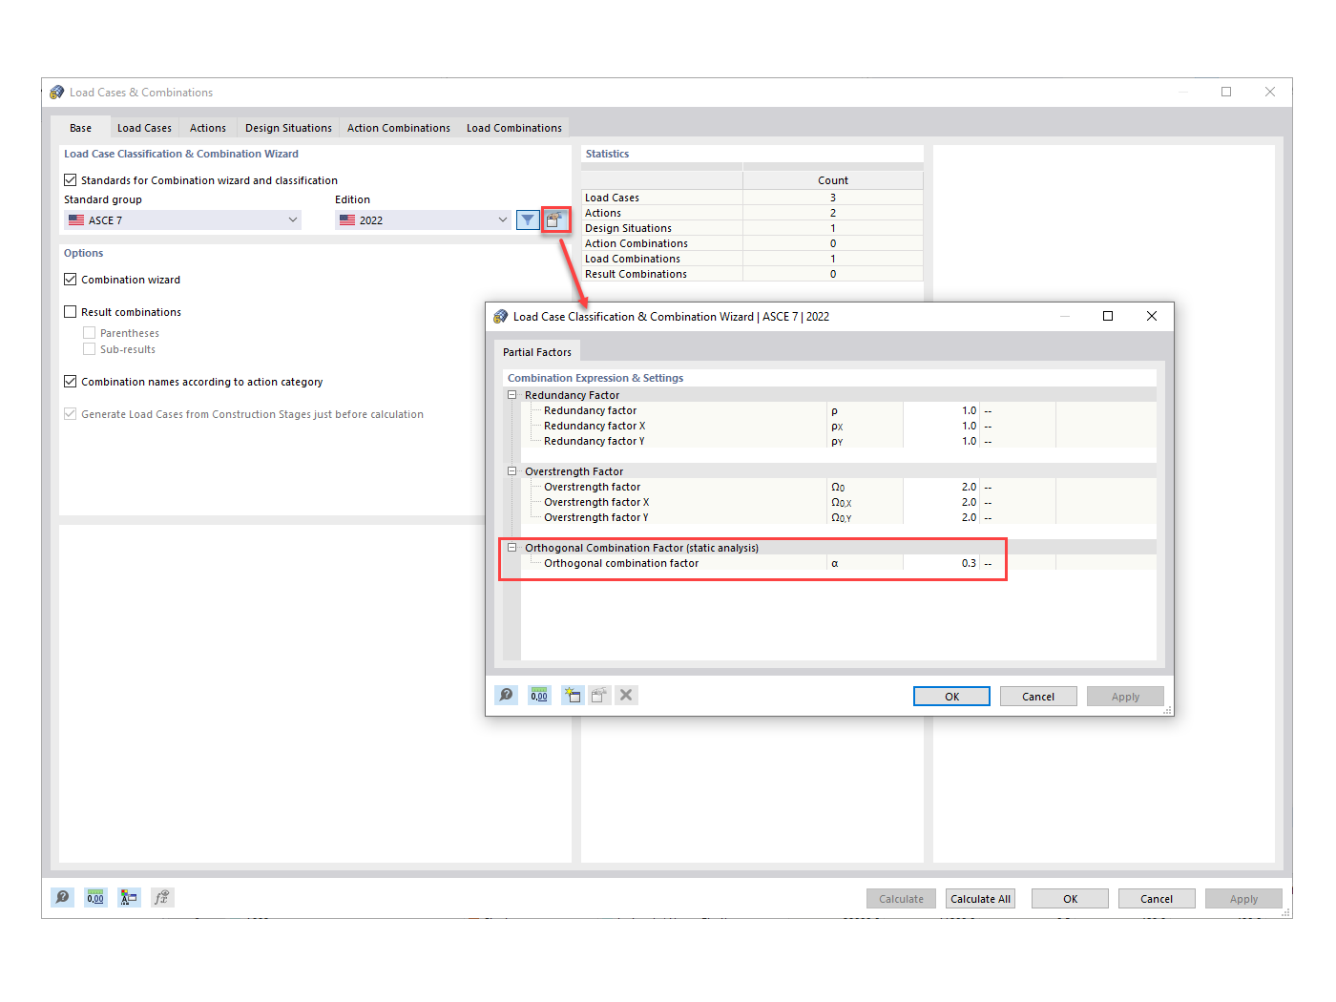
Task: Click the Load Cases row in Statistics
Action: (x=752, y=198)
